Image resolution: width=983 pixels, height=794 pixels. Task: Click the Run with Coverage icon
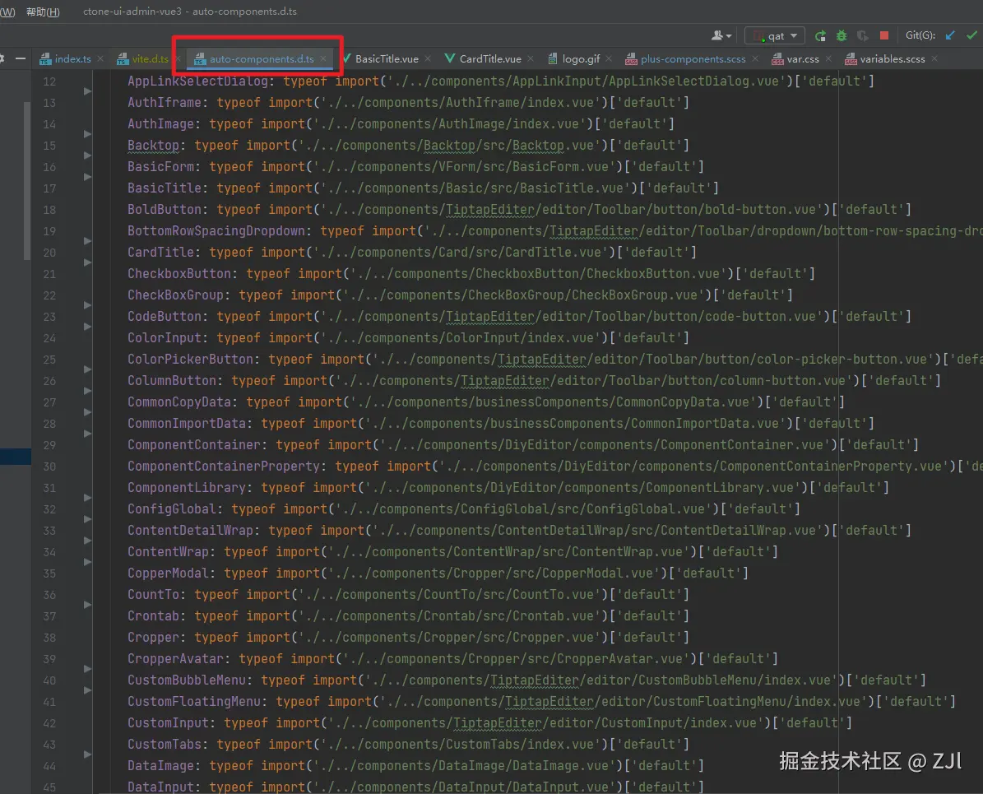tap(863, 36)
